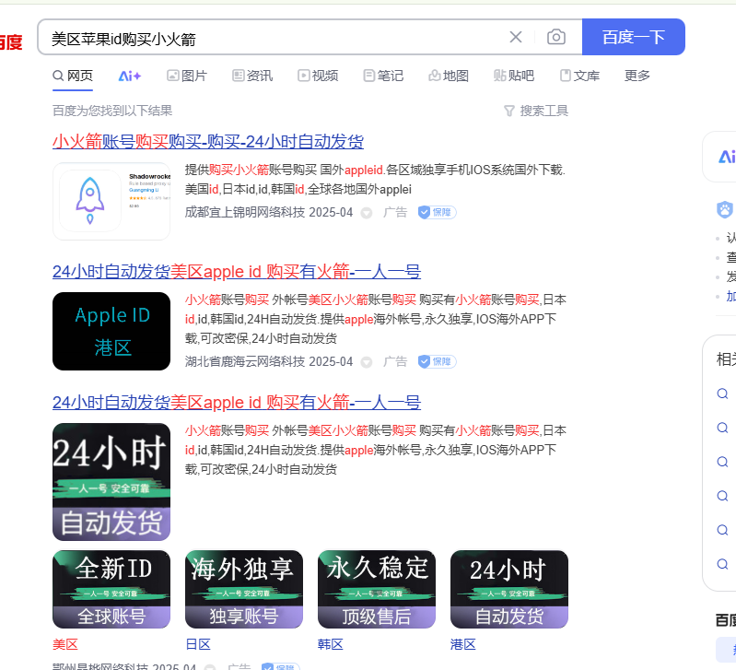Select the 网页 tab

[x=73, y=76]
